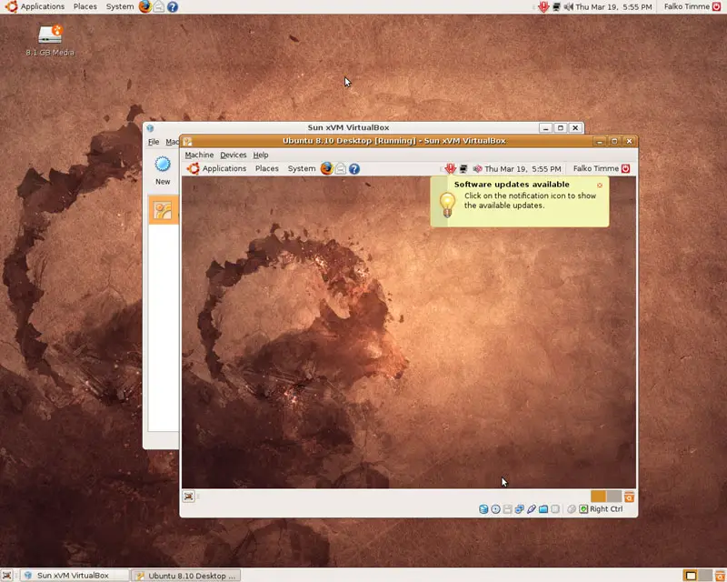Open guest Places menu inside the VM

click(x=266, y=168)
